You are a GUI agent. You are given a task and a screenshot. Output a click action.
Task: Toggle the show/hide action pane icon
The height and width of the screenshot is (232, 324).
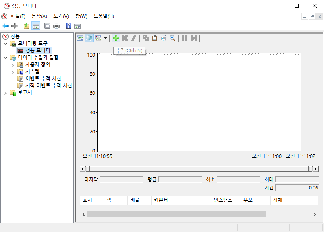[x=78, y=26]
